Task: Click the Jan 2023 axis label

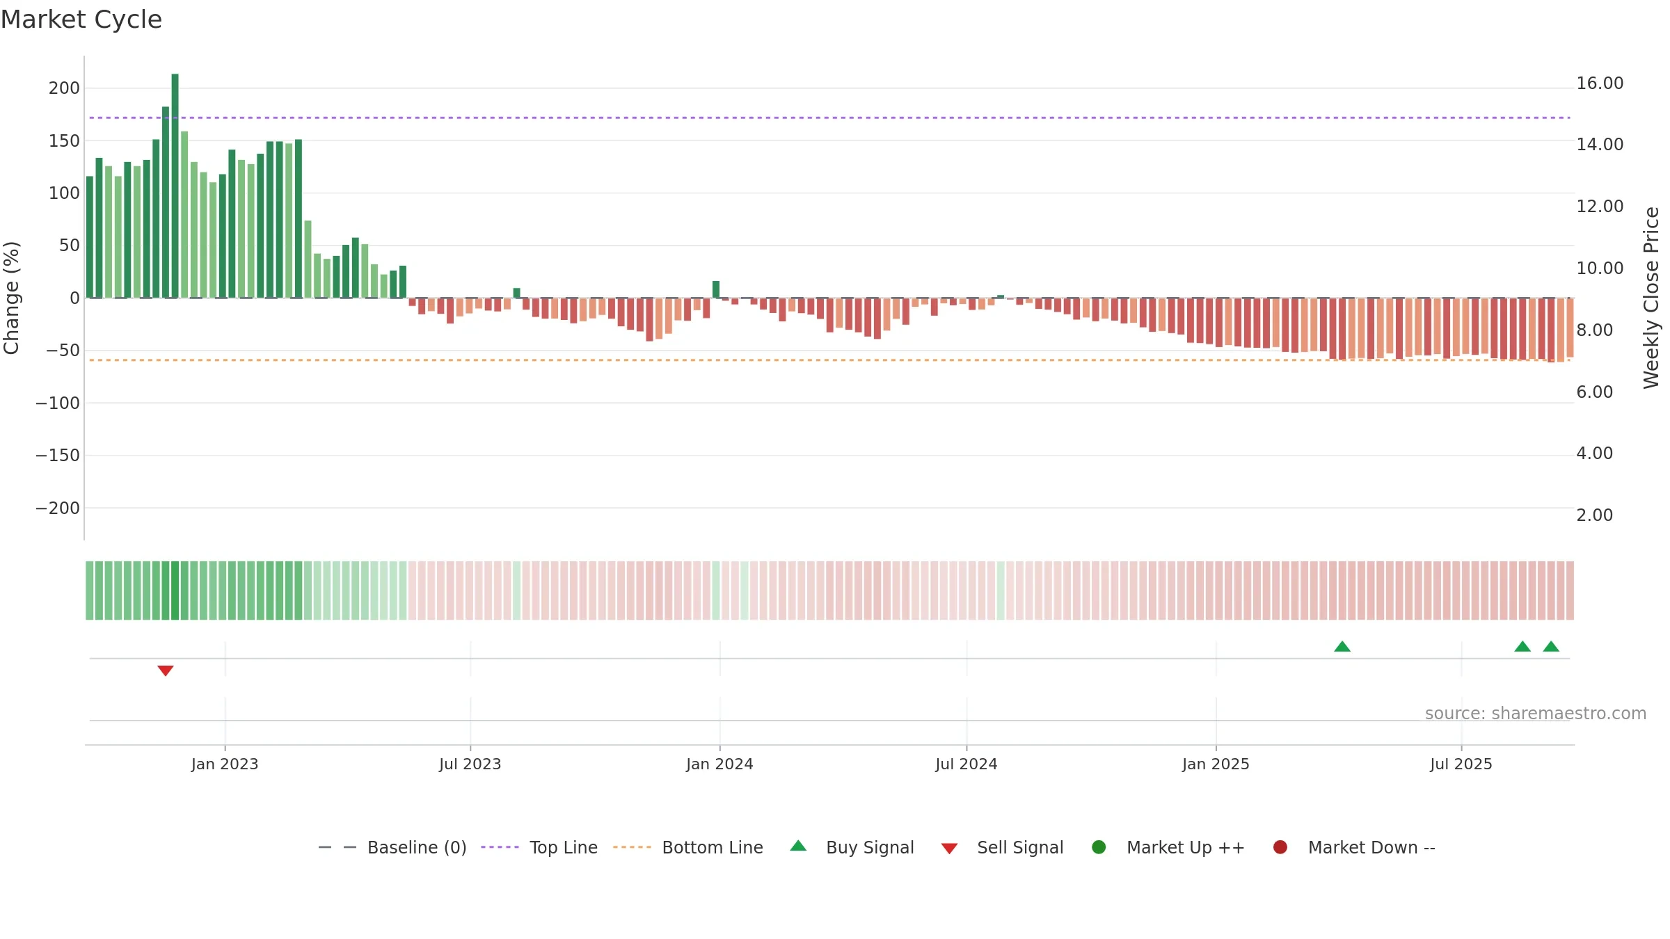Action: click(x=225, y=764)
